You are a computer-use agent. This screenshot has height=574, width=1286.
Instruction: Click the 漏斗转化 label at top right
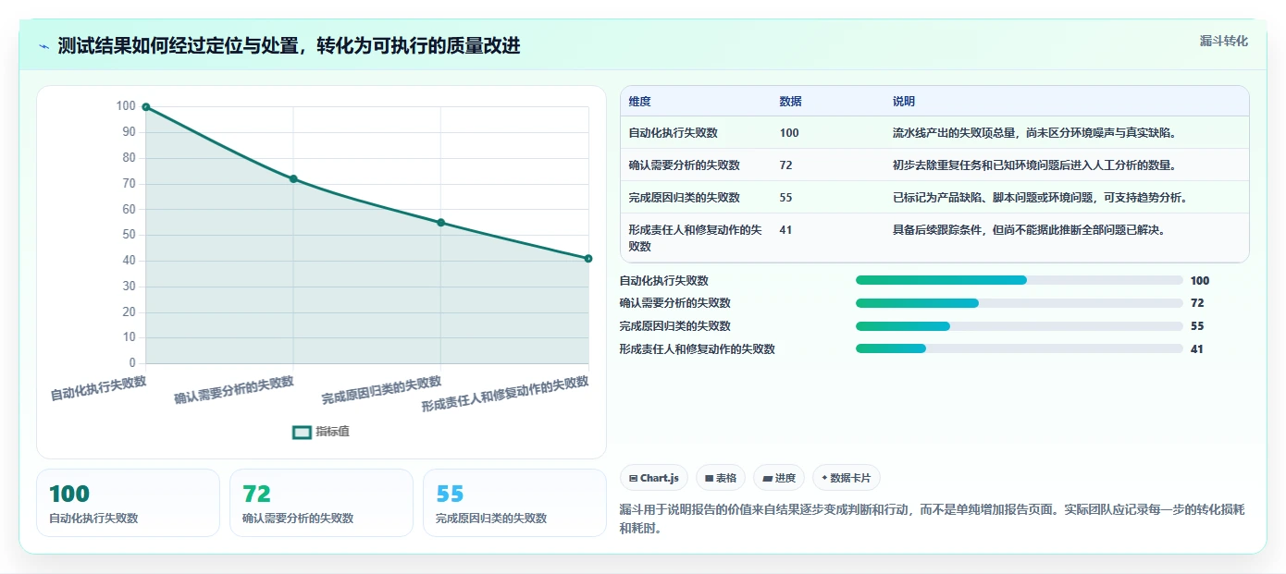click(x=1223, y=42)
